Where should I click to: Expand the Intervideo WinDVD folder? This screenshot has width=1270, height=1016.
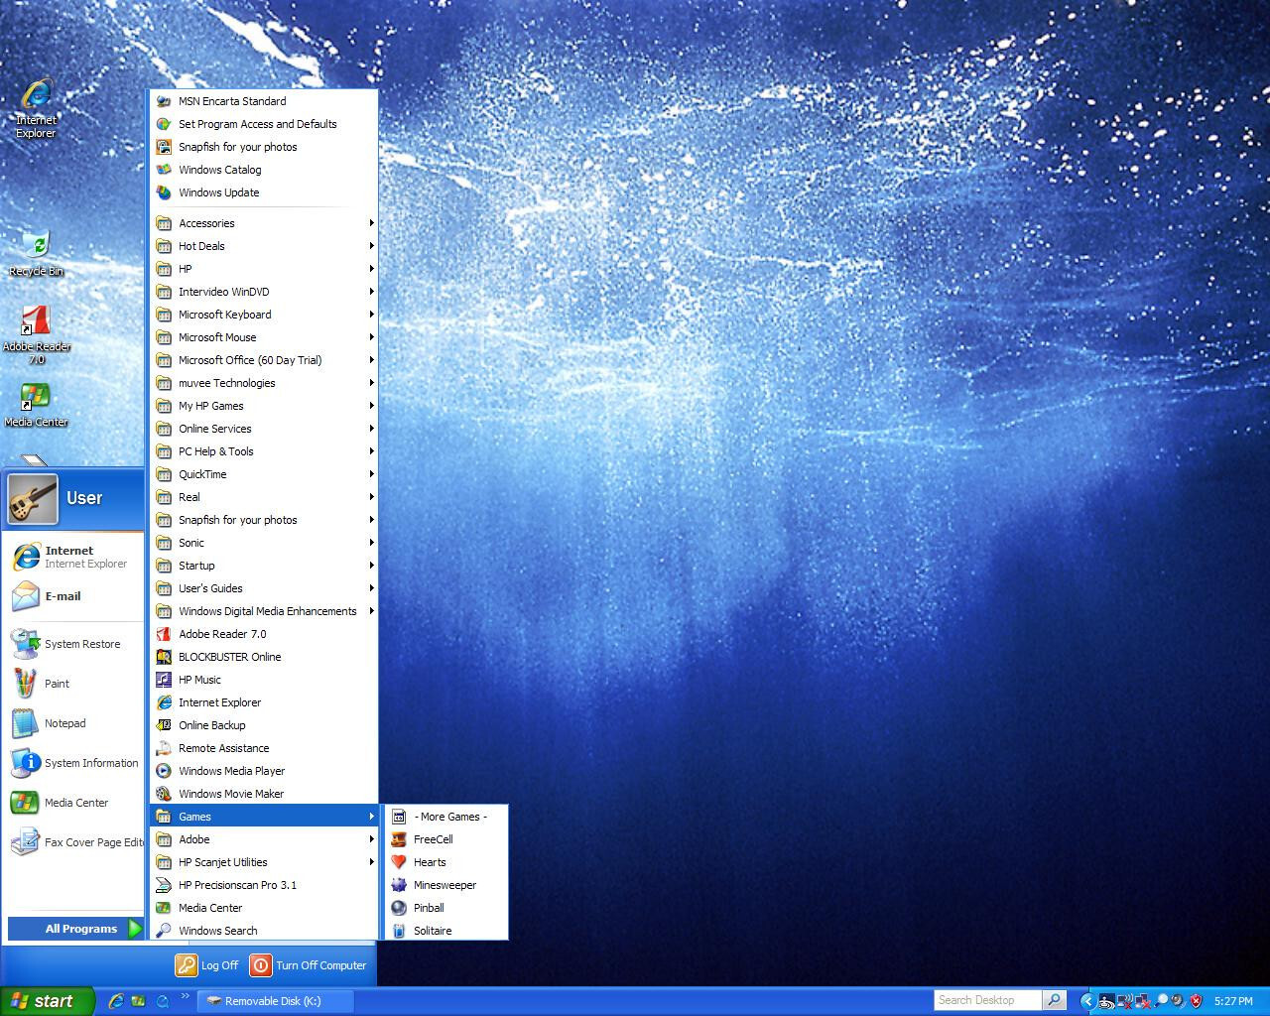tap(264, 292)
